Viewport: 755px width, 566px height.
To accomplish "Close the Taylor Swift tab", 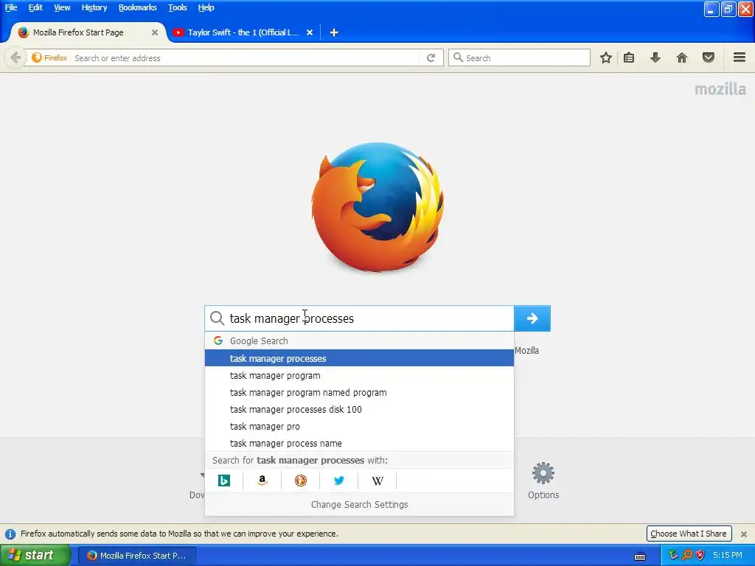I will click(x=310, y=32).
